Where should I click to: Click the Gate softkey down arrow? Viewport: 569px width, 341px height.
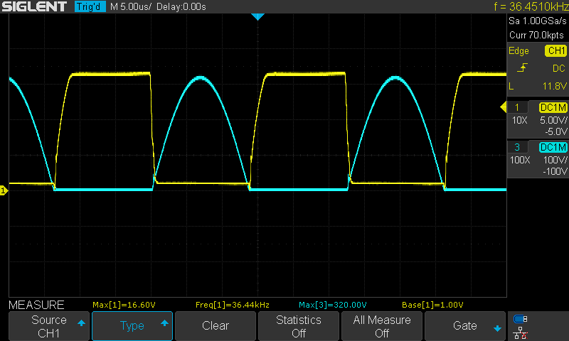point(497,329)
